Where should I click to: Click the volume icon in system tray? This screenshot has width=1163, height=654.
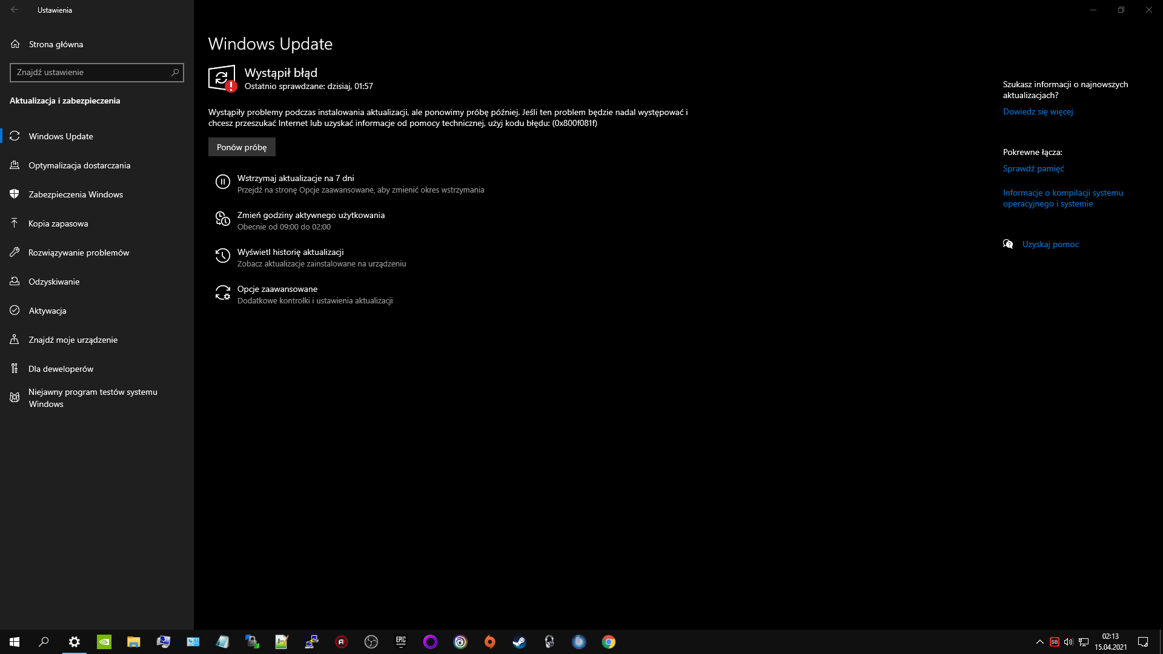tap(1069, 642)
